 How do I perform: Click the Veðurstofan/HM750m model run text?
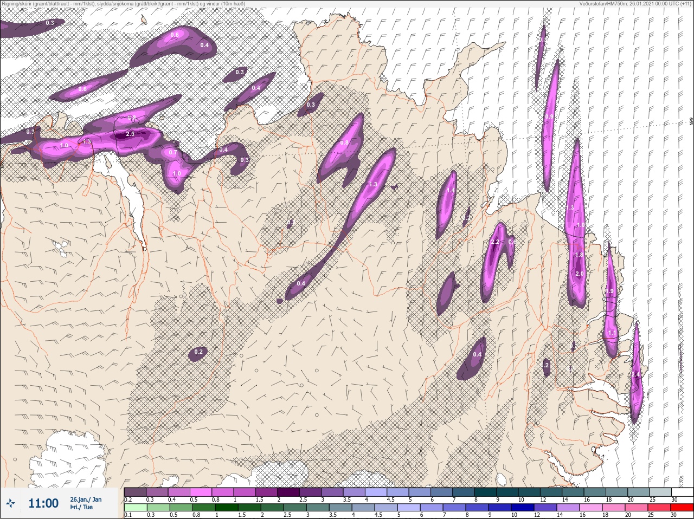click(x=635, y=4)
